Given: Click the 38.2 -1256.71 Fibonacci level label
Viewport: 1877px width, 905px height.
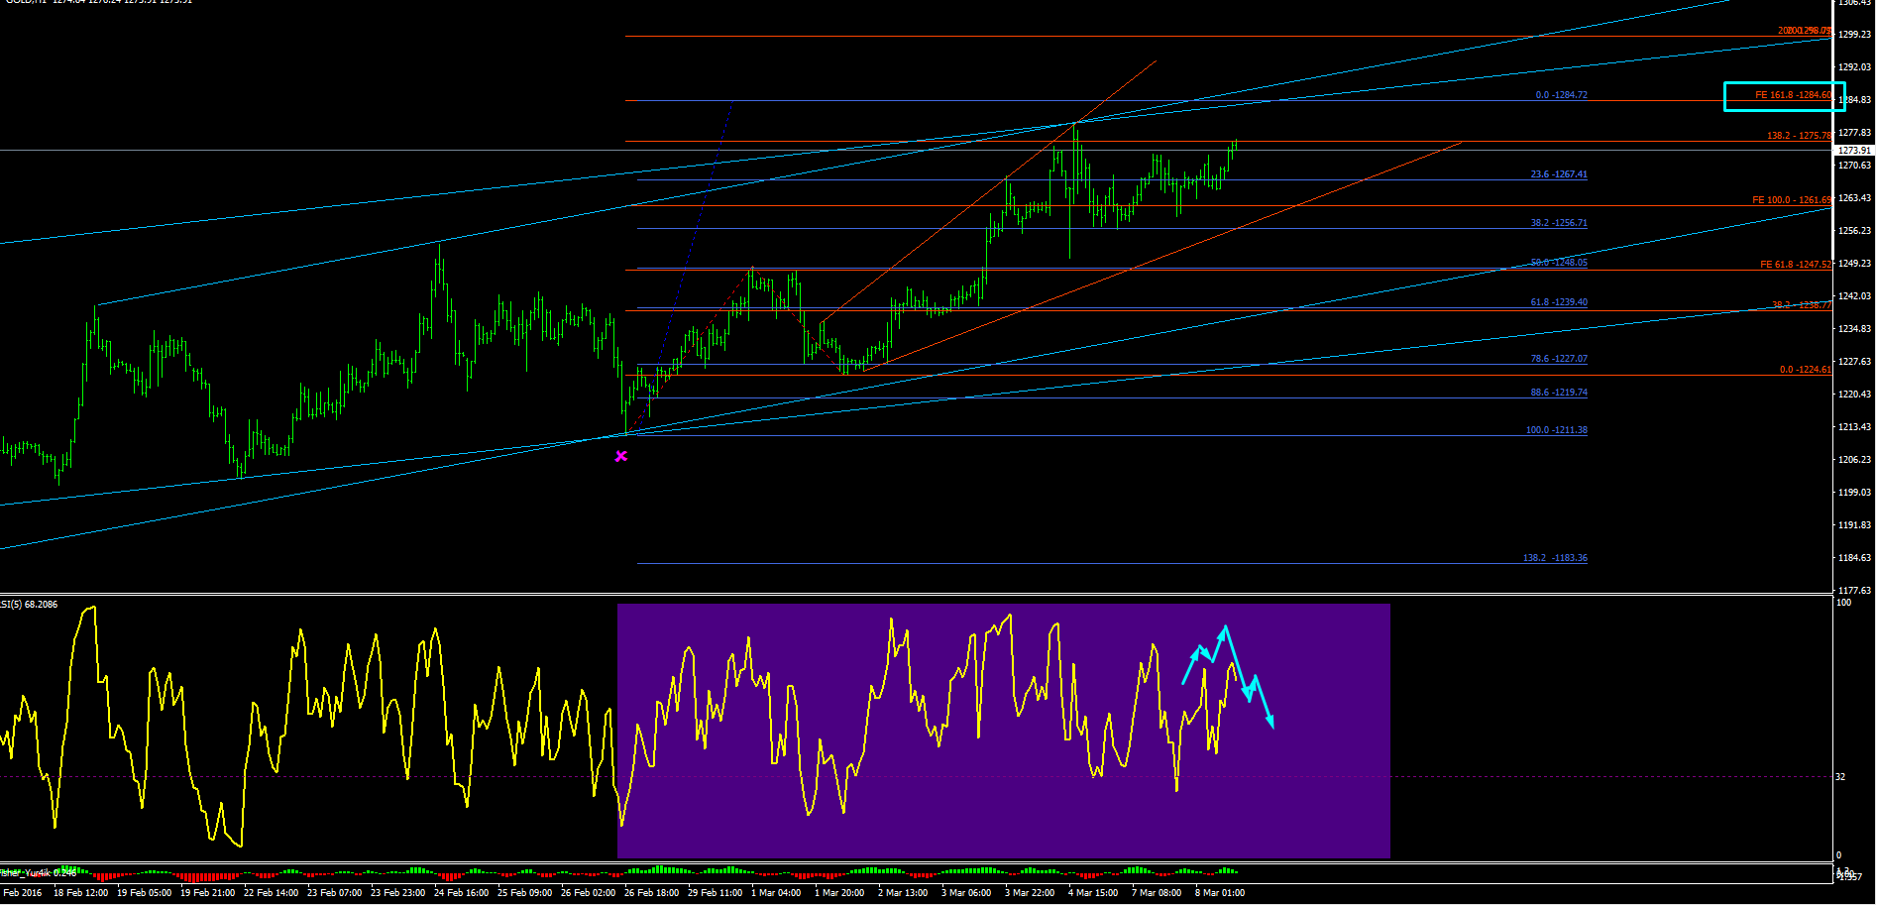Looking at the screenshot, I should pos(1558,223).
